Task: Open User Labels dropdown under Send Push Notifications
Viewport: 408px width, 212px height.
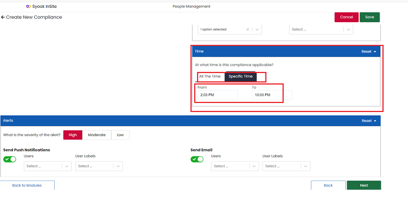Action: pos(99,166)
